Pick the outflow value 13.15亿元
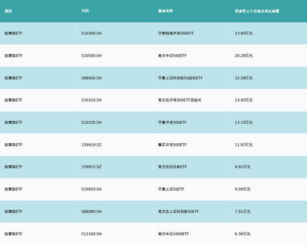Image resolution: width=307 pixels, height=245 pixels. [x=244, y=123]
